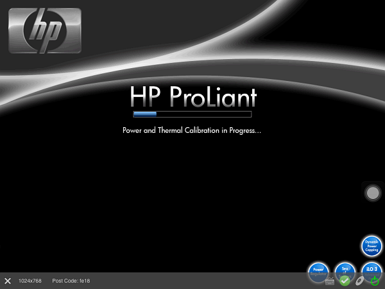Click the blue calibration progress bar
Image resolution: width=385 pixels, height=289 pixels.
[193, 114]
